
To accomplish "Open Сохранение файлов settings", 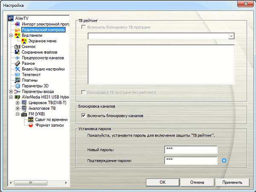I will pos(39,52).
